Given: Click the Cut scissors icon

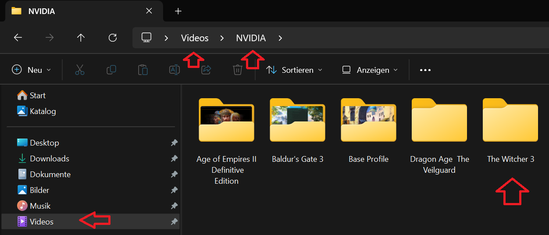Looking at the screenshot, I should click(x=80, y=70).
